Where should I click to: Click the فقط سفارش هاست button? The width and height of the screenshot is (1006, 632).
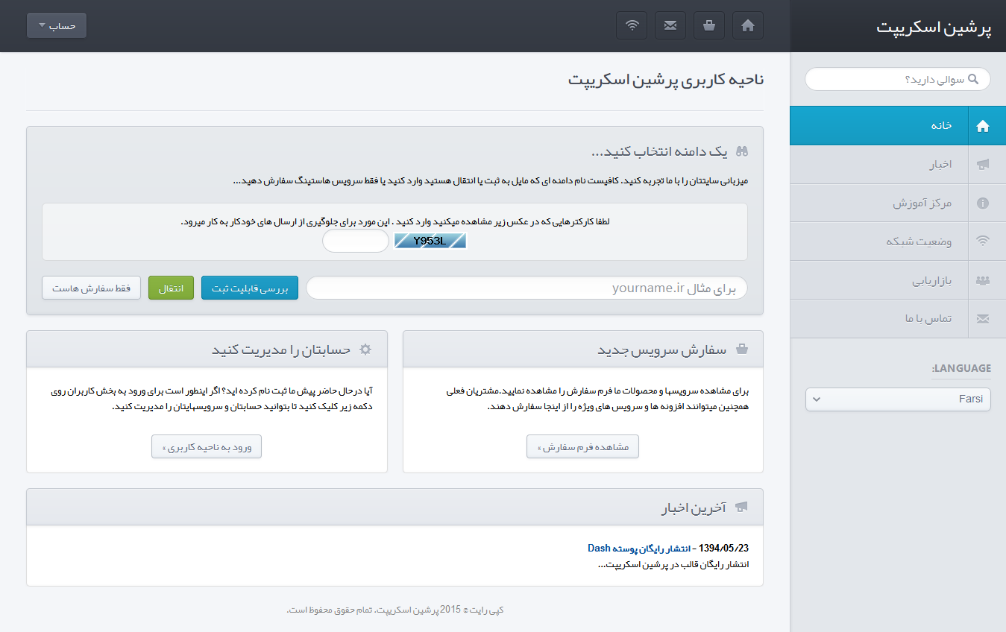pos(92,288)
